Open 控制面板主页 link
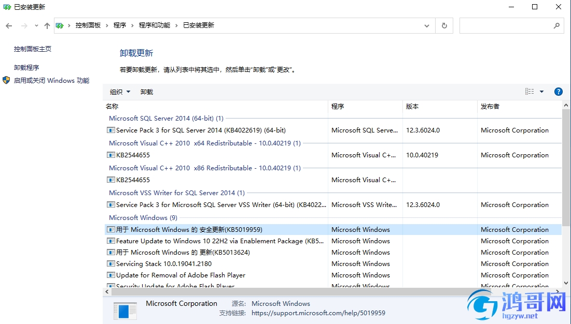The width and height of the screenshot is (571, 324). [32, 49]
